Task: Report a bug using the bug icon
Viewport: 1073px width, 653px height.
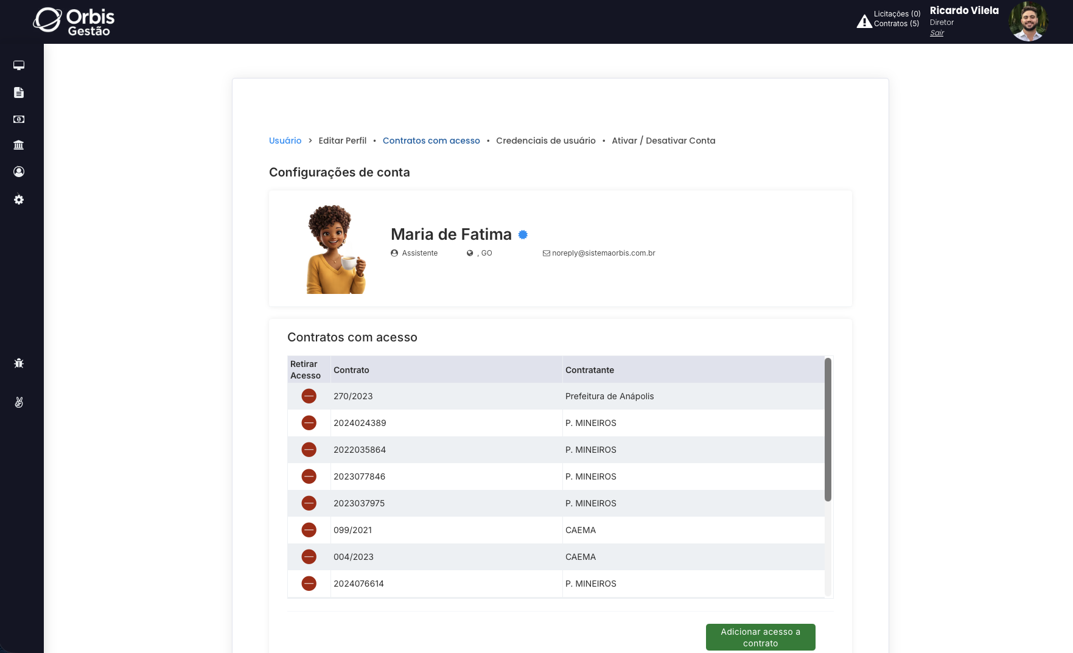Action: click(18, 363)
